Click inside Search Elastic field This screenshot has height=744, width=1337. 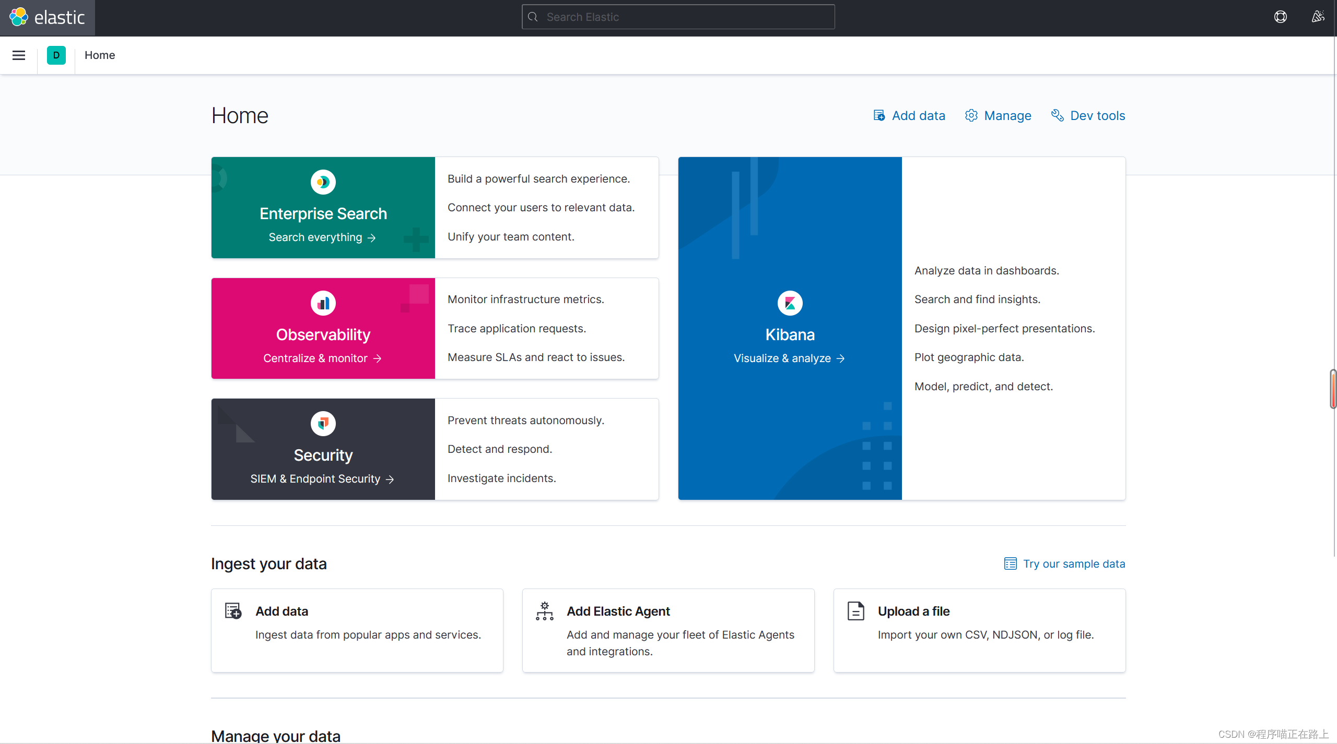pos(678,17)
